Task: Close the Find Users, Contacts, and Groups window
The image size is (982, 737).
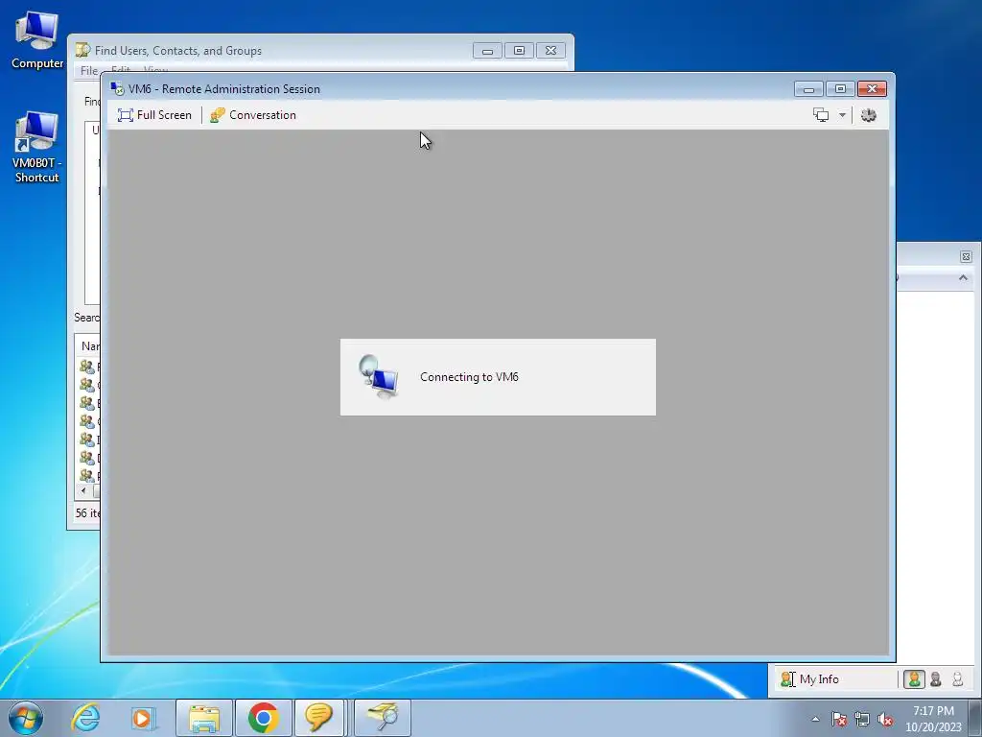Action: click(550, 51)
